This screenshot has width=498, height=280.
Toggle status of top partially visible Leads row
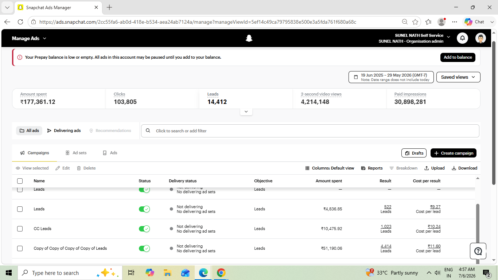[x=144, y=190]
